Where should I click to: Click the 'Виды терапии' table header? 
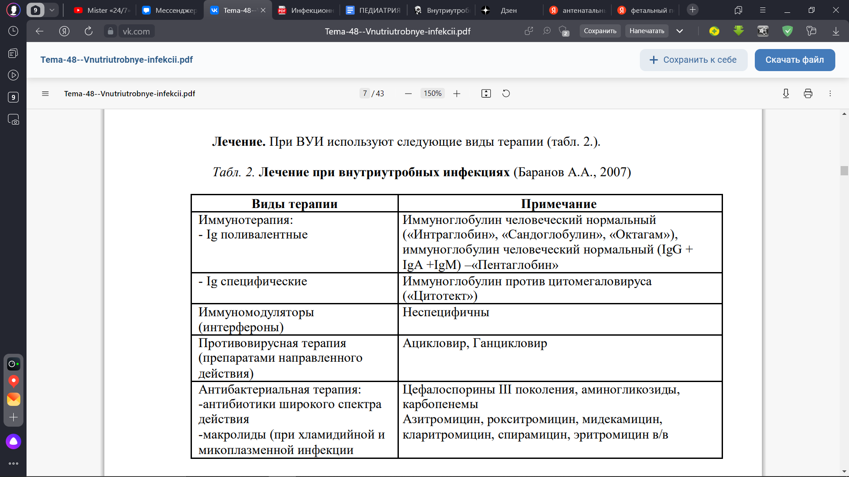click(294, 204)
